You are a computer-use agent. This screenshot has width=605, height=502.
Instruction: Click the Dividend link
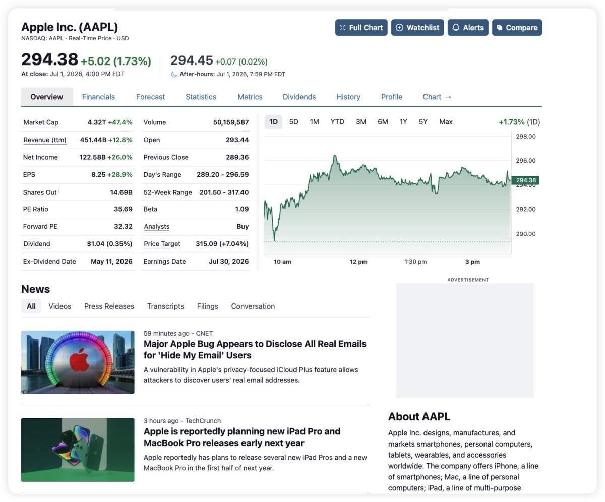click(37, 244)
